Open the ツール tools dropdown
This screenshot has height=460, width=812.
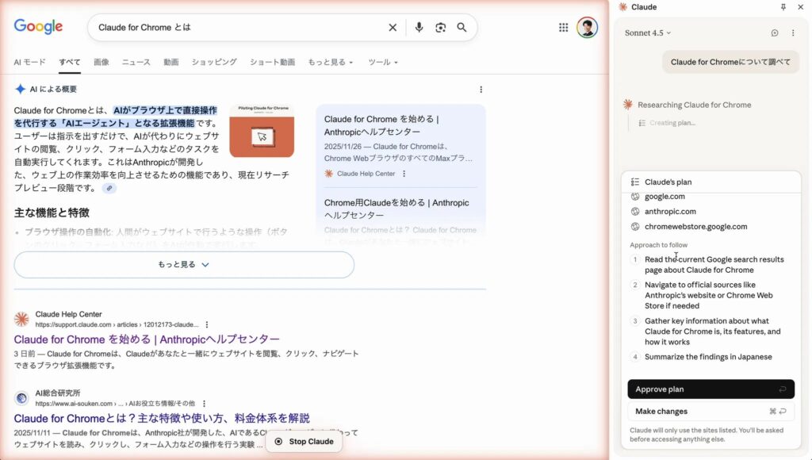coord(383,62)
